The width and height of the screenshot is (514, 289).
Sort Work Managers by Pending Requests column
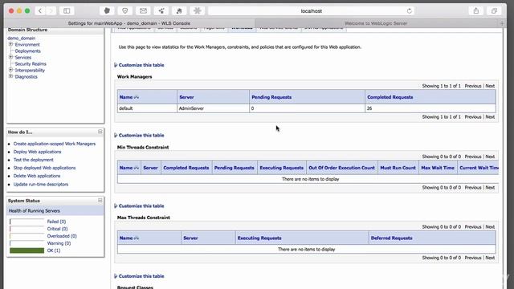point(271,97)
